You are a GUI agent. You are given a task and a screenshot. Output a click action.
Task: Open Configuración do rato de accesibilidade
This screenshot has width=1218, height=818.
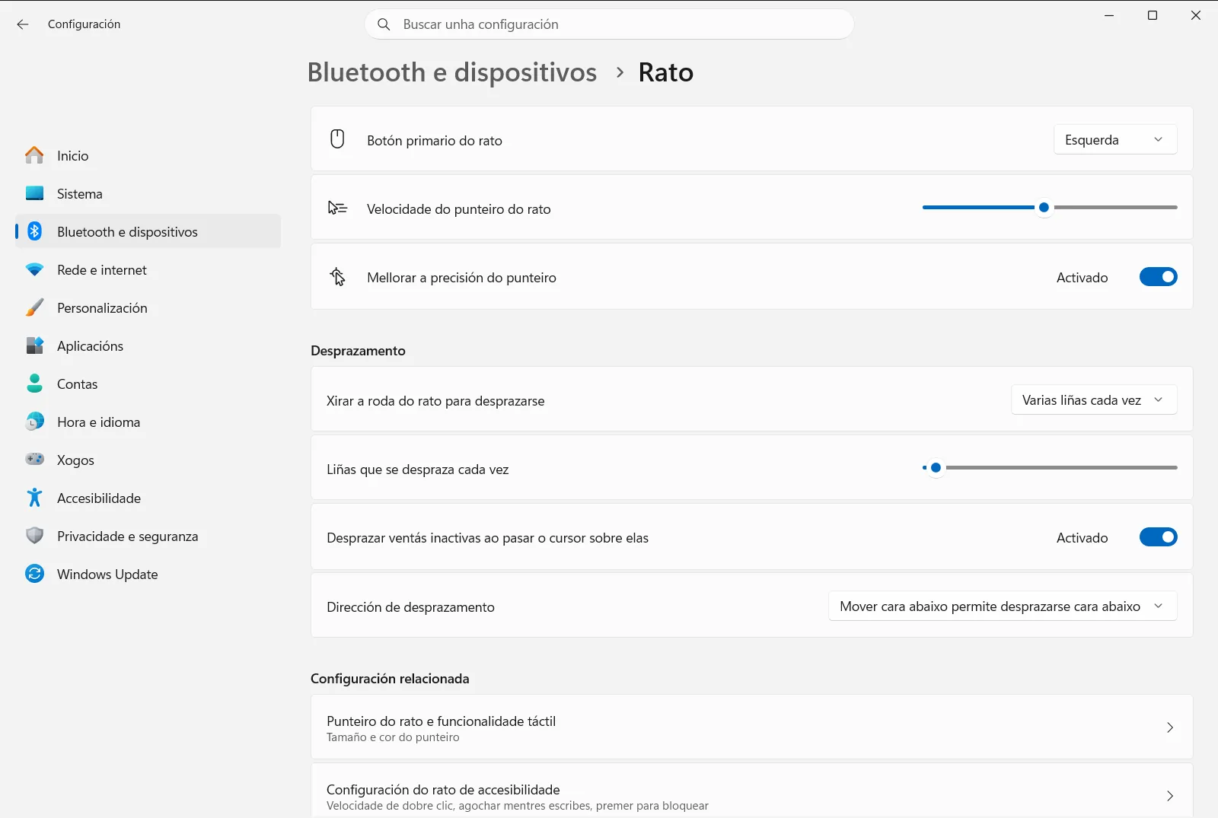pyautogui.click(x=751, y=791)
